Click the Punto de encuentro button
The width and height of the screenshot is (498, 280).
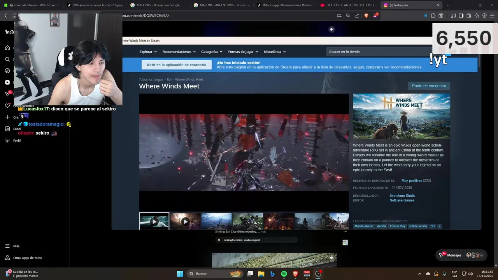tap(429, 86)
